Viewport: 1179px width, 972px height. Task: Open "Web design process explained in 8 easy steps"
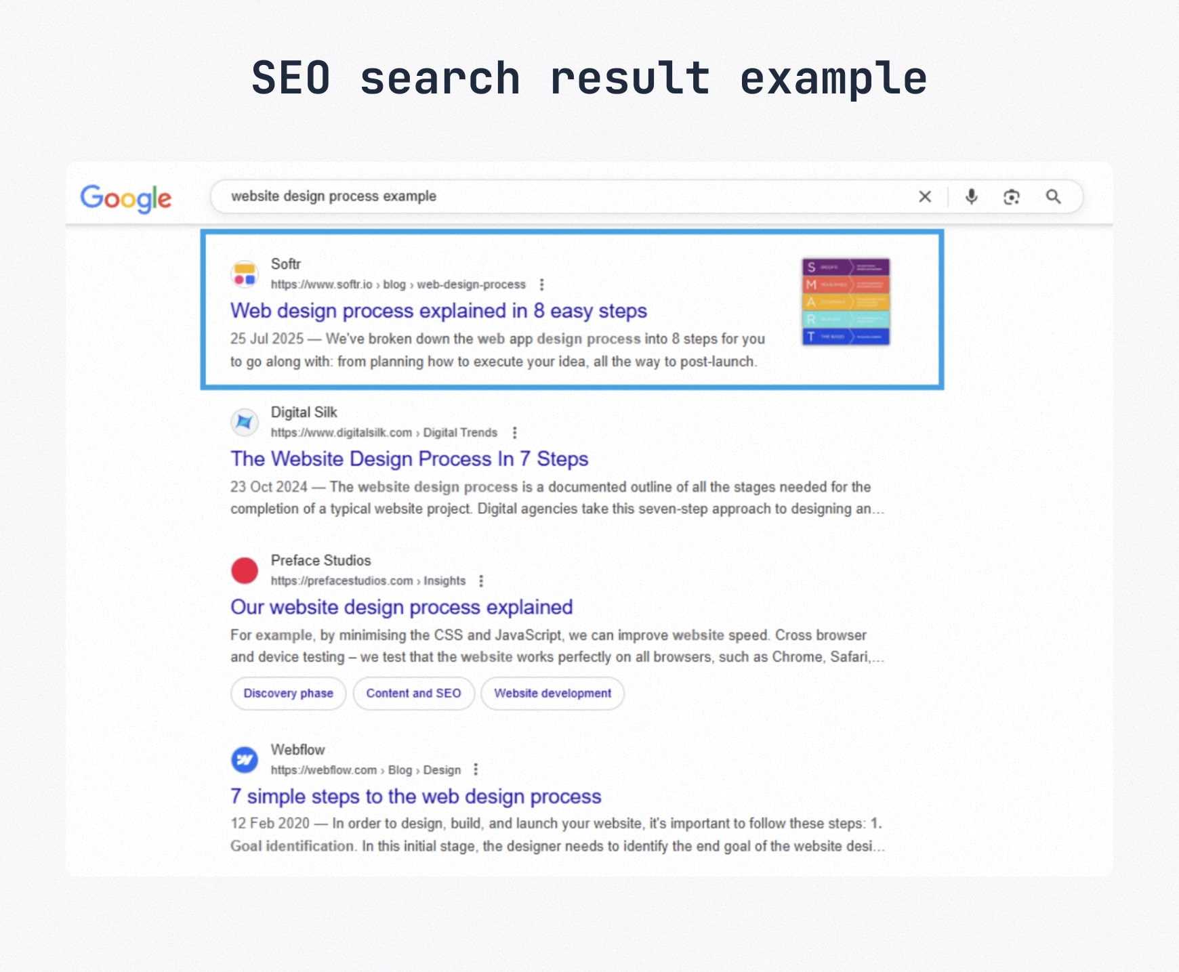438,311
